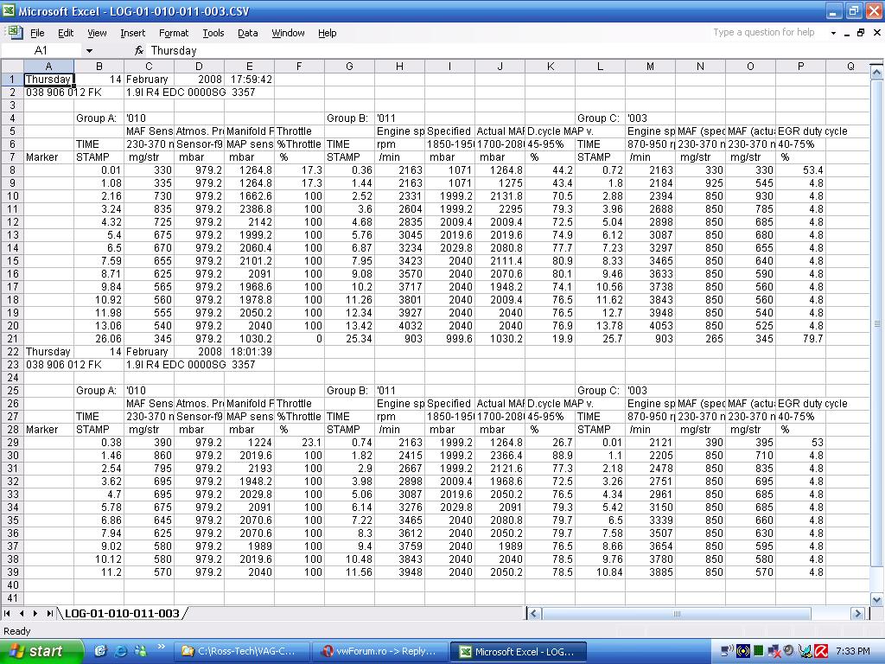Click the red antivirus icon in system tray
Screen dimensions: 885x664
pos(821,651)
